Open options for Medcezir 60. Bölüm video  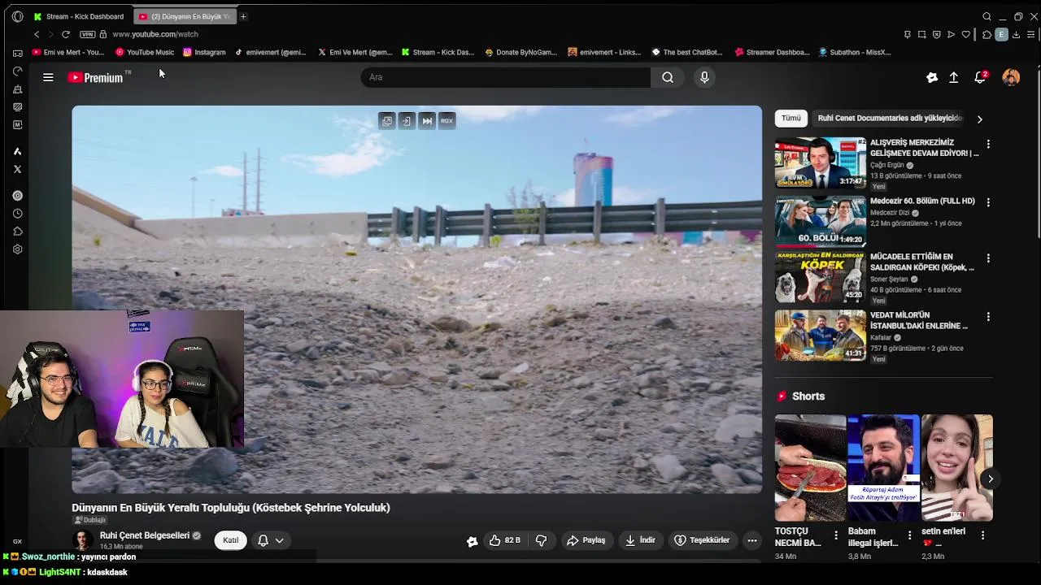click(x=988, y=202)
